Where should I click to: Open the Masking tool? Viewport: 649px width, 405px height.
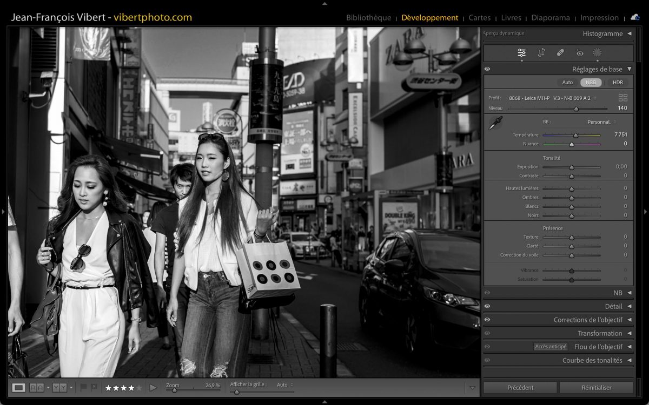597,53
